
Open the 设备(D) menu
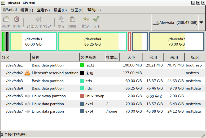[x=60, y=10]
